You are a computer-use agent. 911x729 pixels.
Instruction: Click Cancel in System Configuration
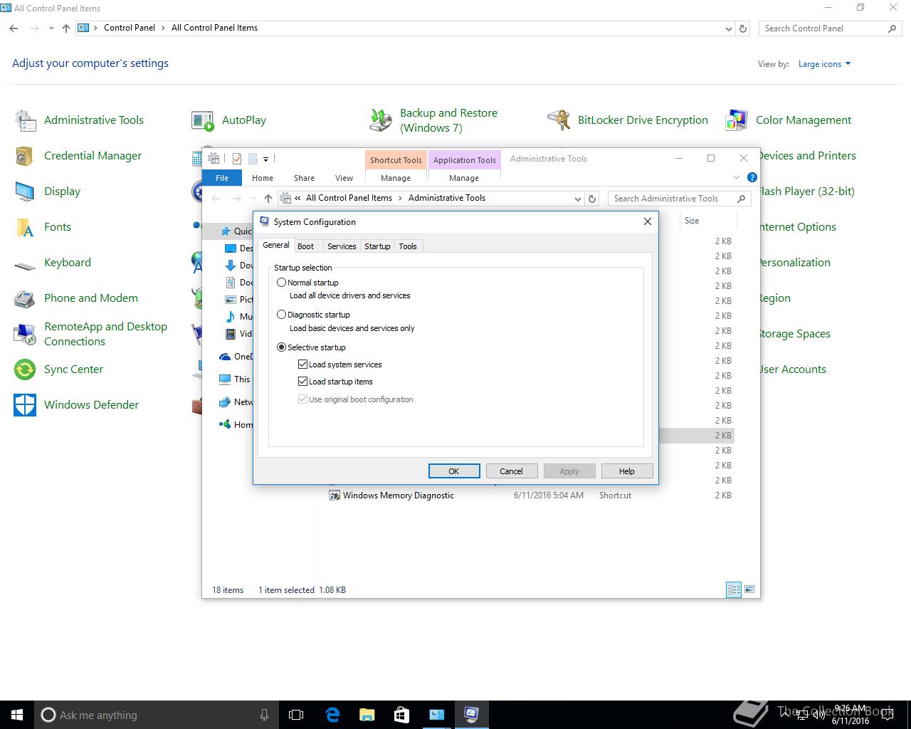[x=511, y=471]
